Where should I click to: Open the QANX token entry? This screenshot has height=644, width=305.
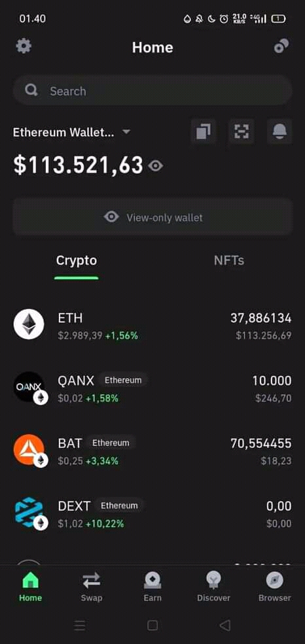[152, 388]
